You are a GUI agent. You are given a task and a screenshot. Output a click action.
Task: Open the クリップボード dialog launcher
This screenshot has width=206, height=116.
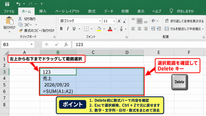[x=54, y=37]
